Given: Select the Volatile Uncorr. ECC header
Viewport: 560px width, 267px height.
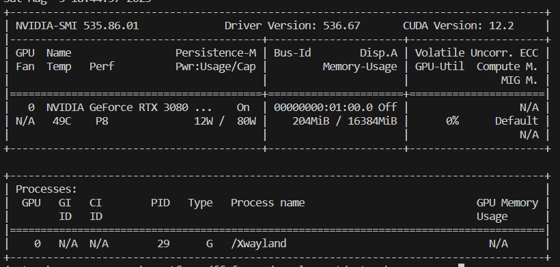Looking at the screenshot, I should [x=477, y=53].
